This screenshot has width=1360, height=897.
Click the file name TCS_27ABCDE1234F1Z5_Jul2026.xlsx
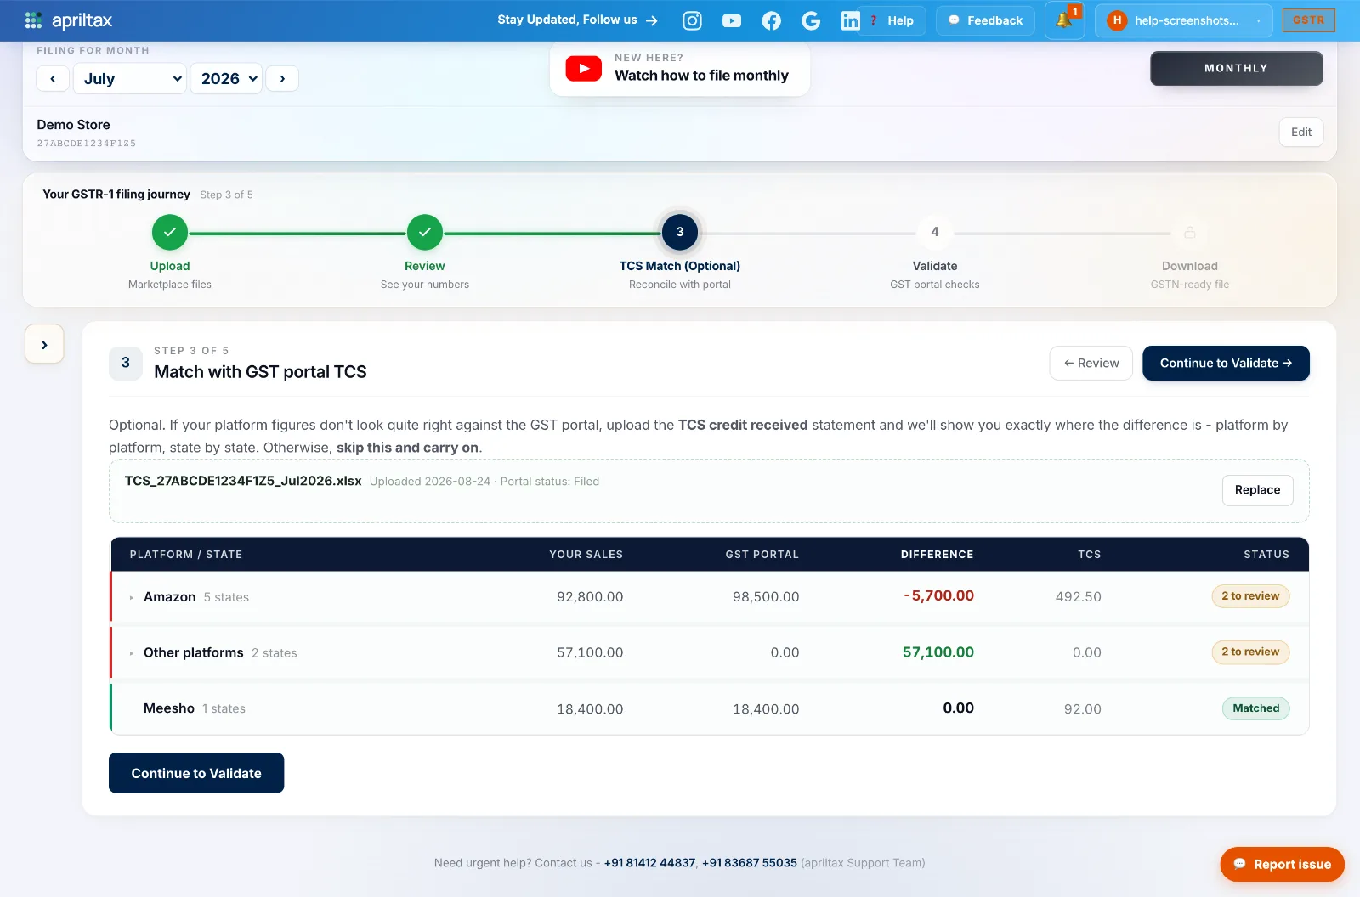[x=243, y=481]
